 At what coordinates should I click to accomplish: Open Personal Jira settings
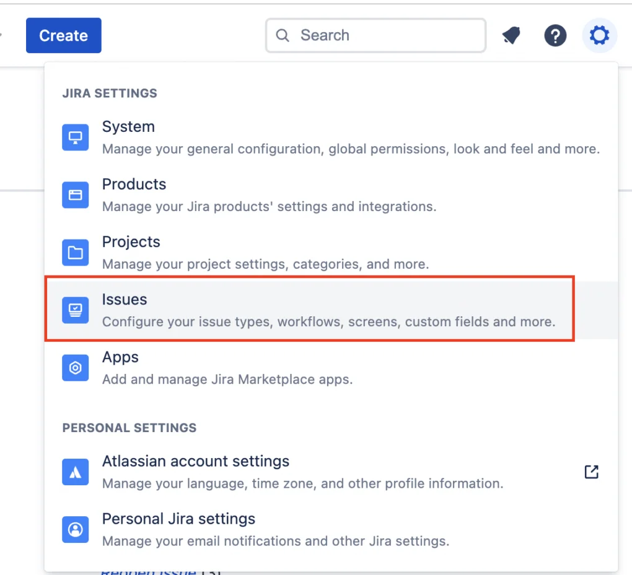[x=331, y=529]
